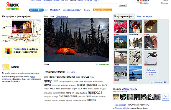The width and height of the screenshot is (171, 110).
Task: Open the user avatar icon at top right
Action: click(x=138, y=1)
